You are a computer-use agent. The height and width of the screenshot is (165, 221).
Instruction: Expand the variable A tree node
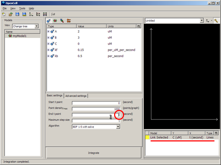coord(48,31)
